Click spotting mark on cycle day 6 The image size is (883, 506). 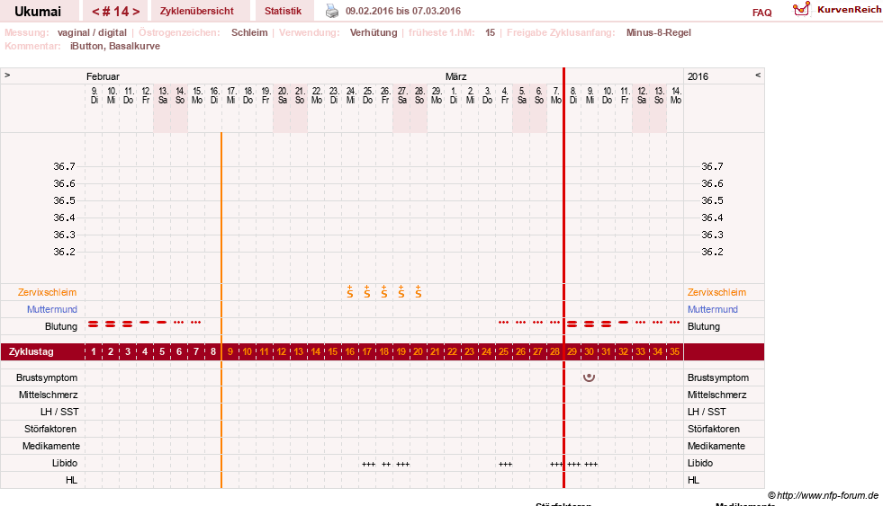[178, 322]
